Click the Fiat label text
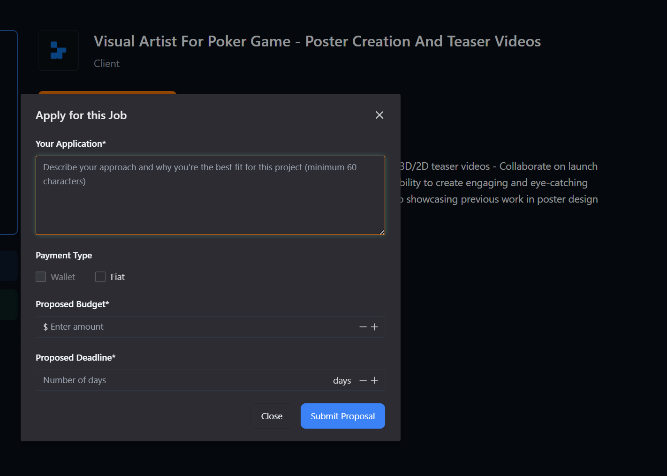The height and width of the screenshot is (476, 667). [x=117, y=277]
